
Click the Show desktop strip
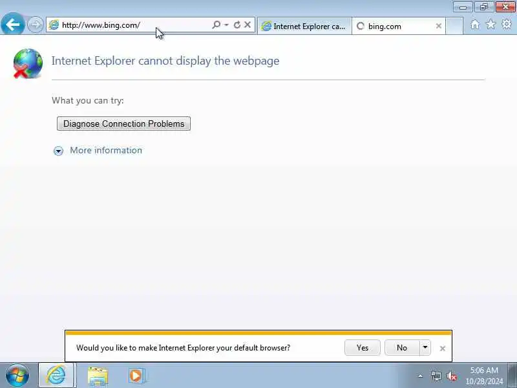tap(512, 376)
